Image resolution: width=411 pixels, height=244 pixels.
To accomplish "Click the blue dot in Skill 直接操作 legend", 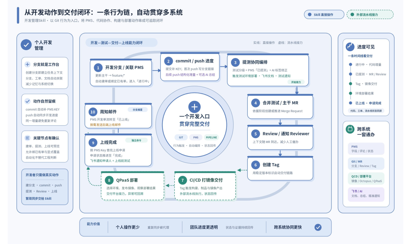I will point(309,15).
